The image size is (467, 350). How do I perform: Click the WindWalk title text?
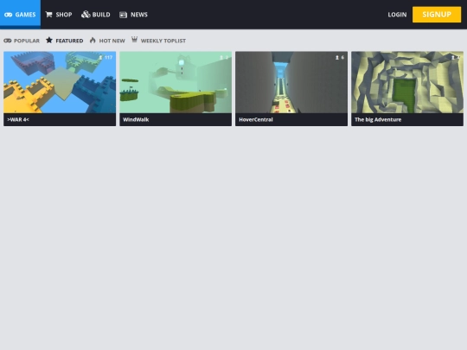click(x=136, y=119)
